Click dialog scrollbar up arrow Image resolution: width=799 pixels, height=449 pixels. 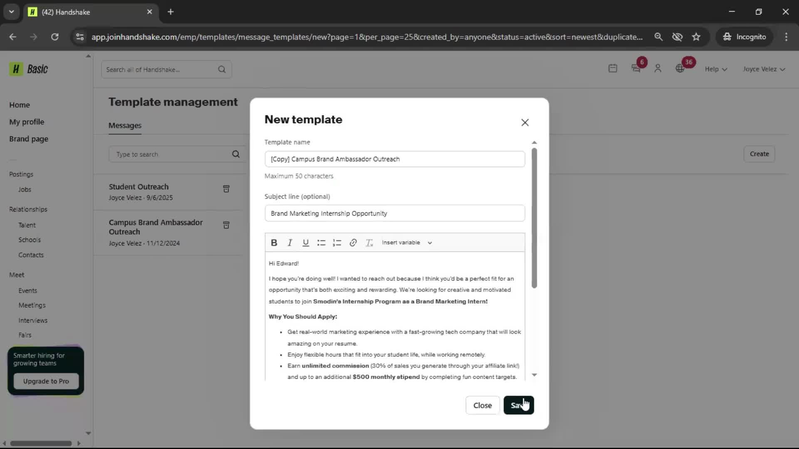534,143
